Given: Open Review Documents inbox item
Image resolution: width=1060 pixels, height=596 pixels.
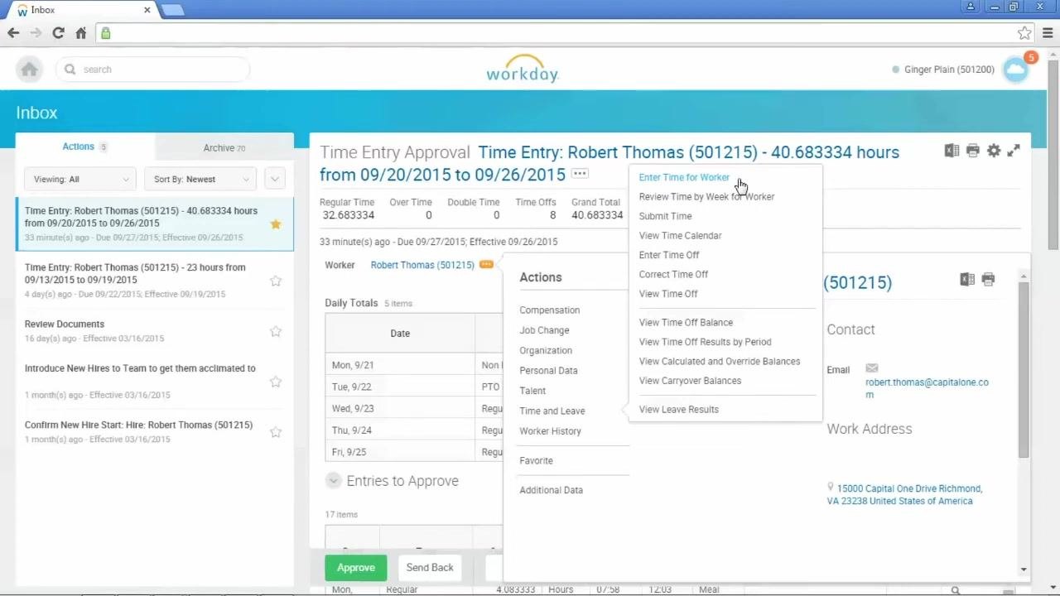Looking at the screenshot, I should (x=154, y=331).
